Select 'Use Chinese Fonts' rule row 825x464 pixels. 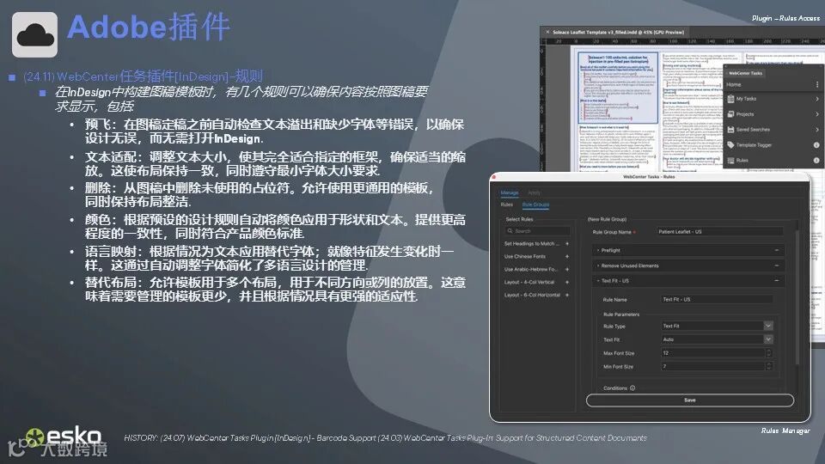click(x=536, y=257)
